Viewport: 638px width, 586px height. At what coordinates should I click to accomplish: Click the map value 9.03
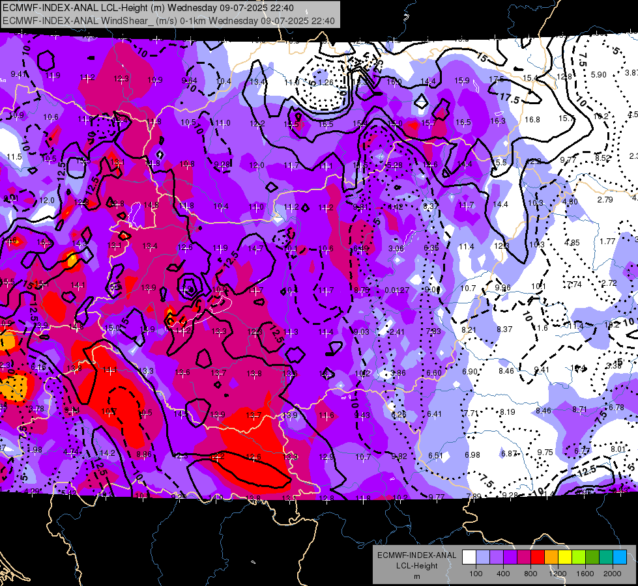[x=361, y=332]
